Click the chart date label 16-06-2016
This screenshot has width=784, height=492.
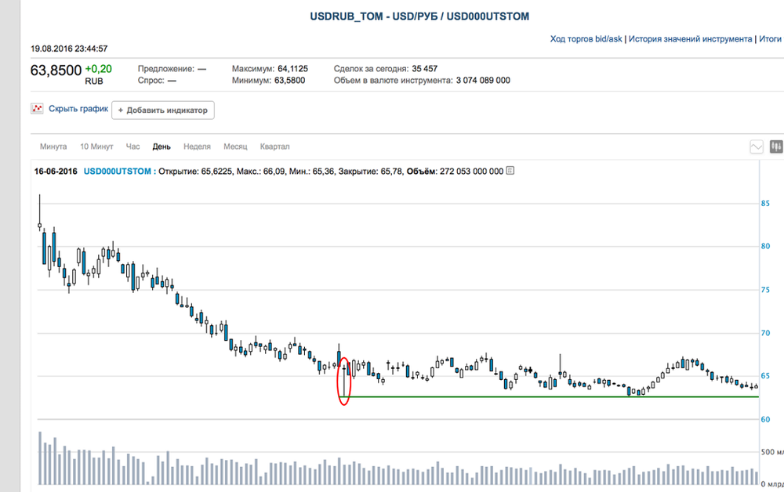tap(56, 172)
